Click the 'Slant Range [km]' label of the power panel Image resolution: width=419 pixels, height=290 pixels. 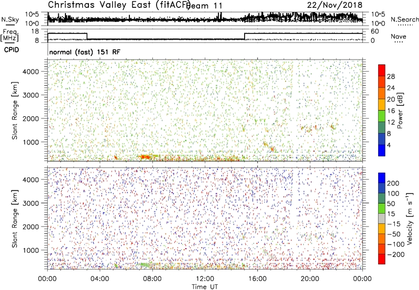coord(15,110)
